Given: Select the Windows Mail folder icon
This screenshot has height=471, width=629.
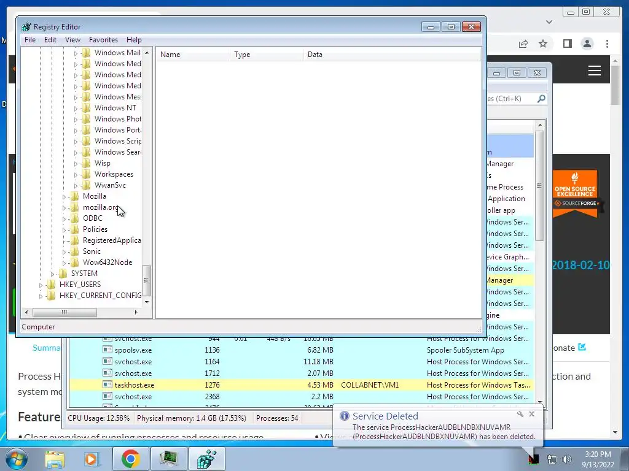Looking at the screenshot, I should [86, 53].
